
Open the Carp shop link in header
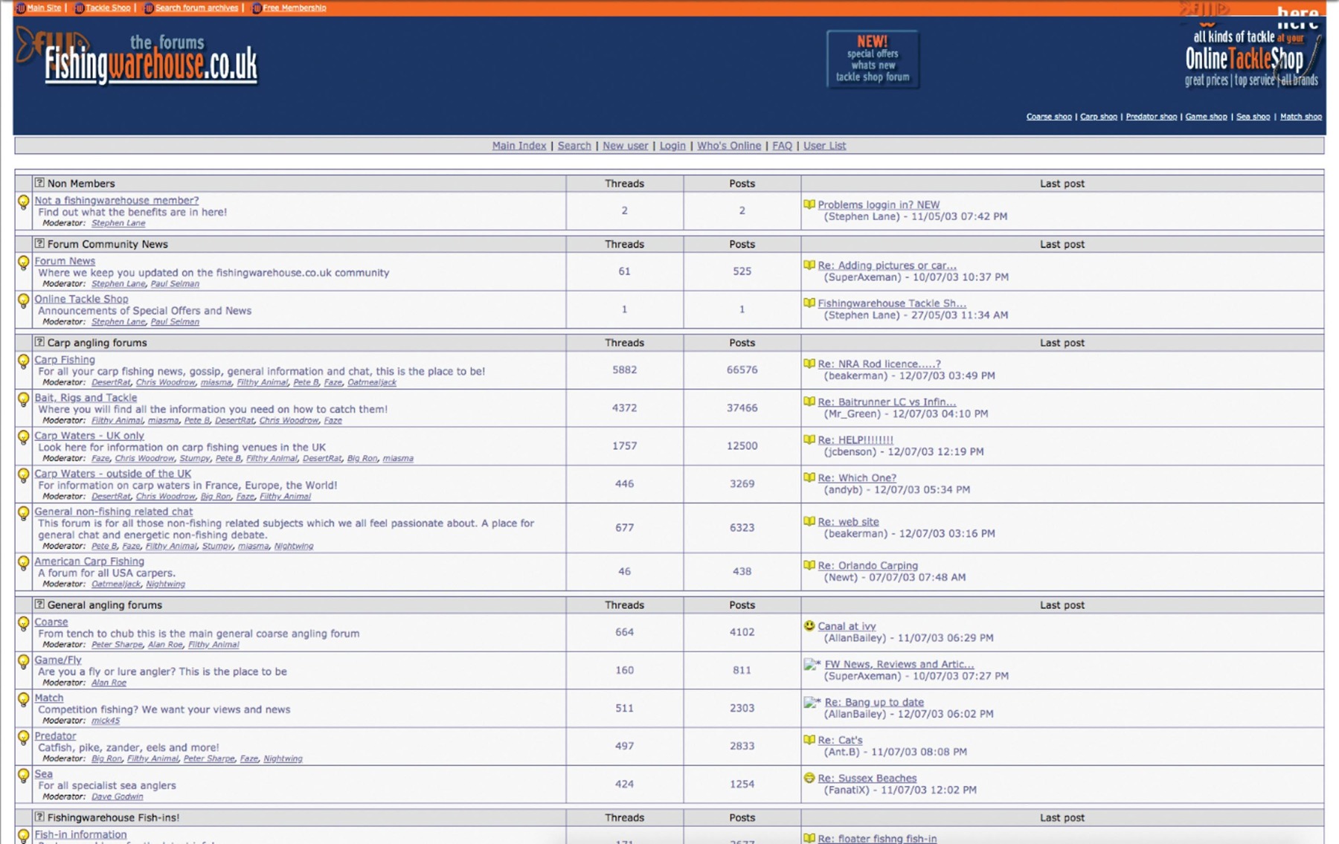pos(1099,117)
